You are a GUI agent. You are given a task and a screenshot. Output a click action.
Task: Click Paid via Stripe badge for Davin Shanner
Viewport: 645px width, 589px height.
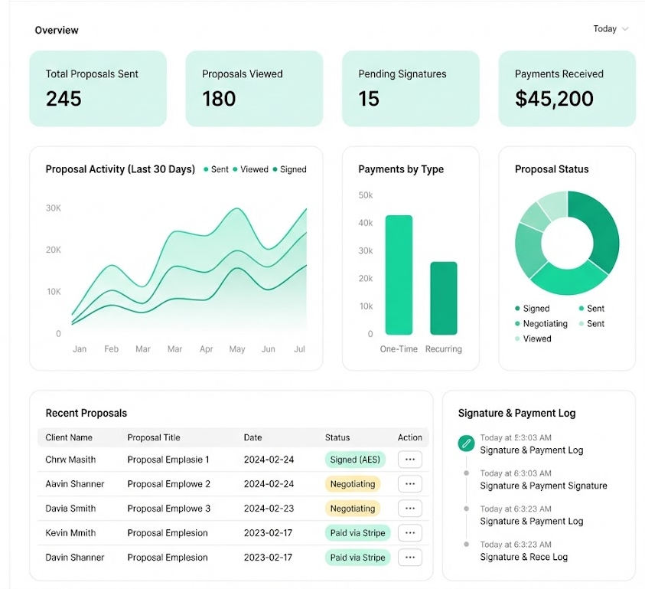[x=357, y=558]
